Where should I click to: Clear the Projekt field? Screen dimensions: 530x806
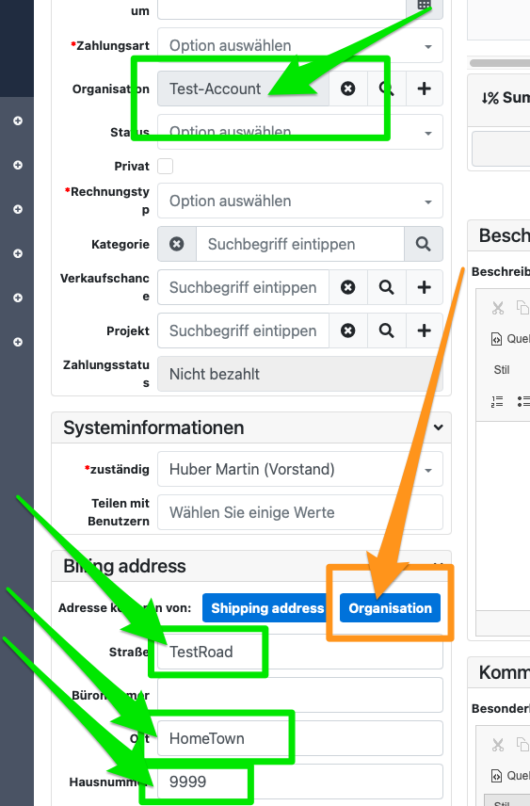pos(348,330)
